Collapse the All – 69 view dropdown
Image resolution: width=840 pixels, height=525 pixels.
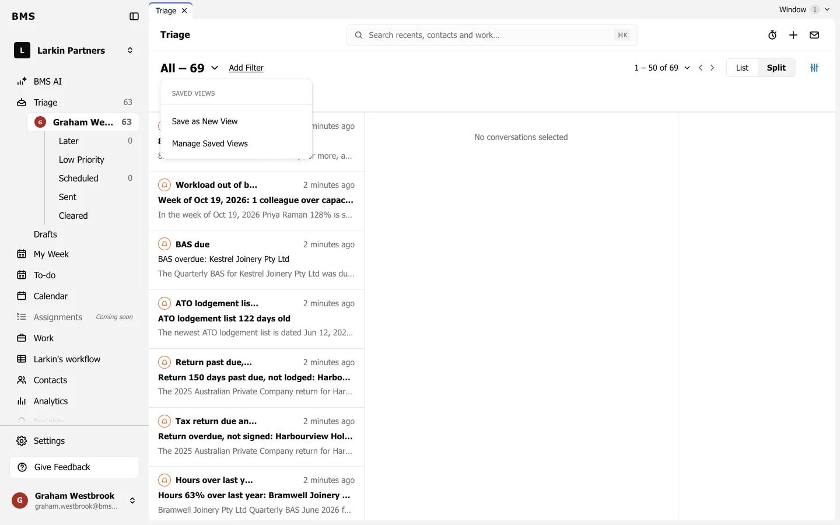click(x=190, y=68)
